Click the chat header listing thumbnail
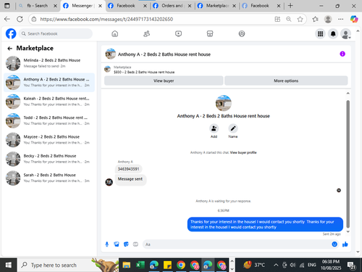This screenshot has width=362, height=272. tap(110, 54)
